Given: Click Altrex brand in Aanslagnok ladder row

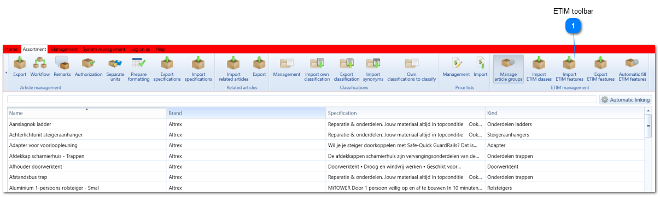Looking at the screenshot, I should coord(246,124).
